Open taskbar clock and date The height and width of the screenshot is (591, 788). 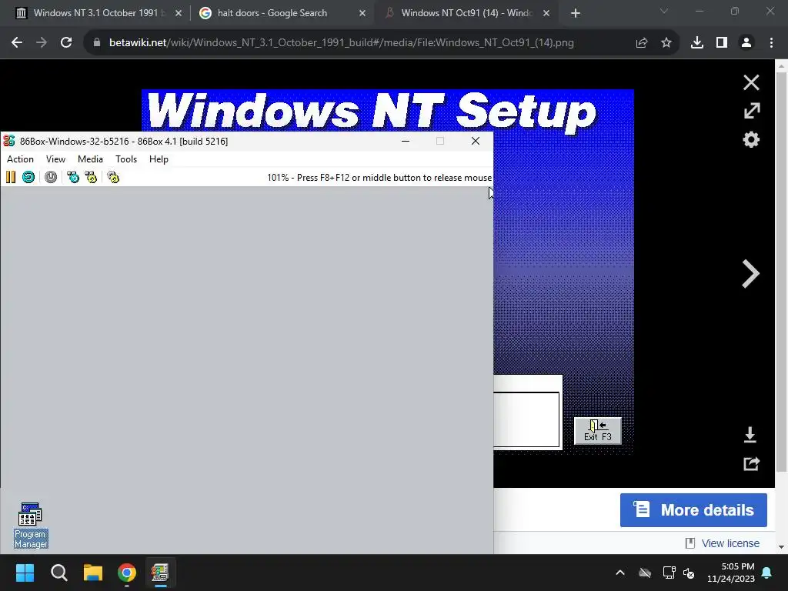731,573
